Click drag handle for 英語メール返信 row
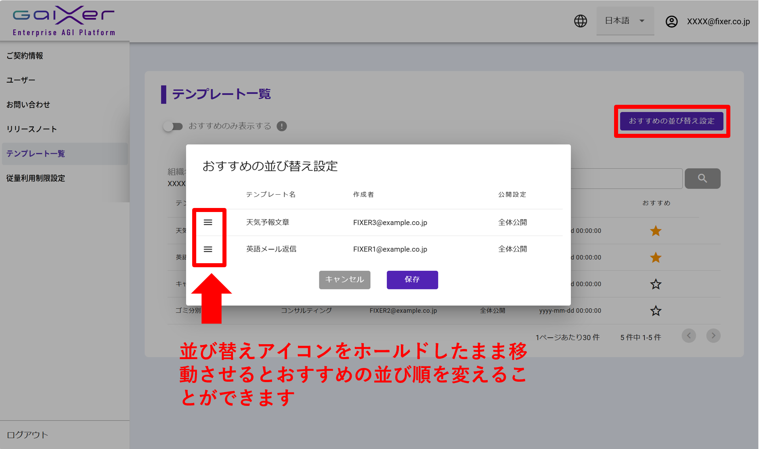The height and width of the screenshot is (449, 759). point(208,249)
